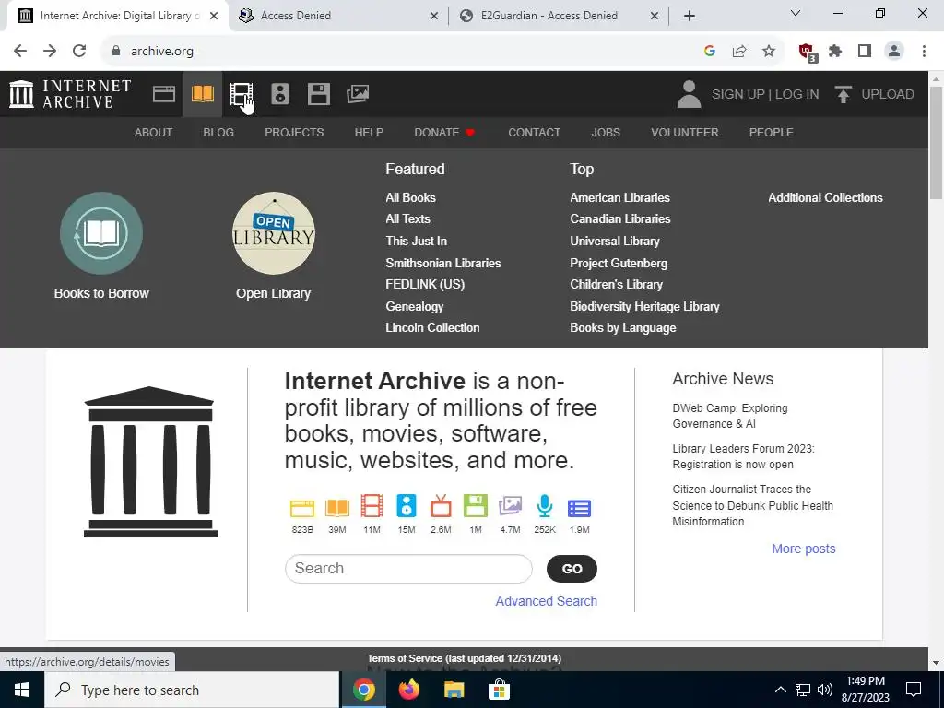This screenshot has width=944, height=708.
Task: Click the purple image icon labeled 4.7M
Action: (x=510, y=506)
